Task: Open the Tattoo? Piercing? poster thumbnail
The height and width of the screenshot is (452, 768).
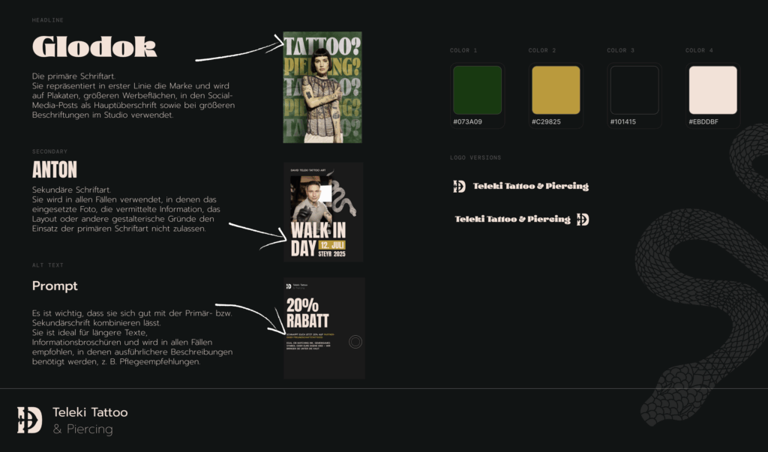Action: 322,87
